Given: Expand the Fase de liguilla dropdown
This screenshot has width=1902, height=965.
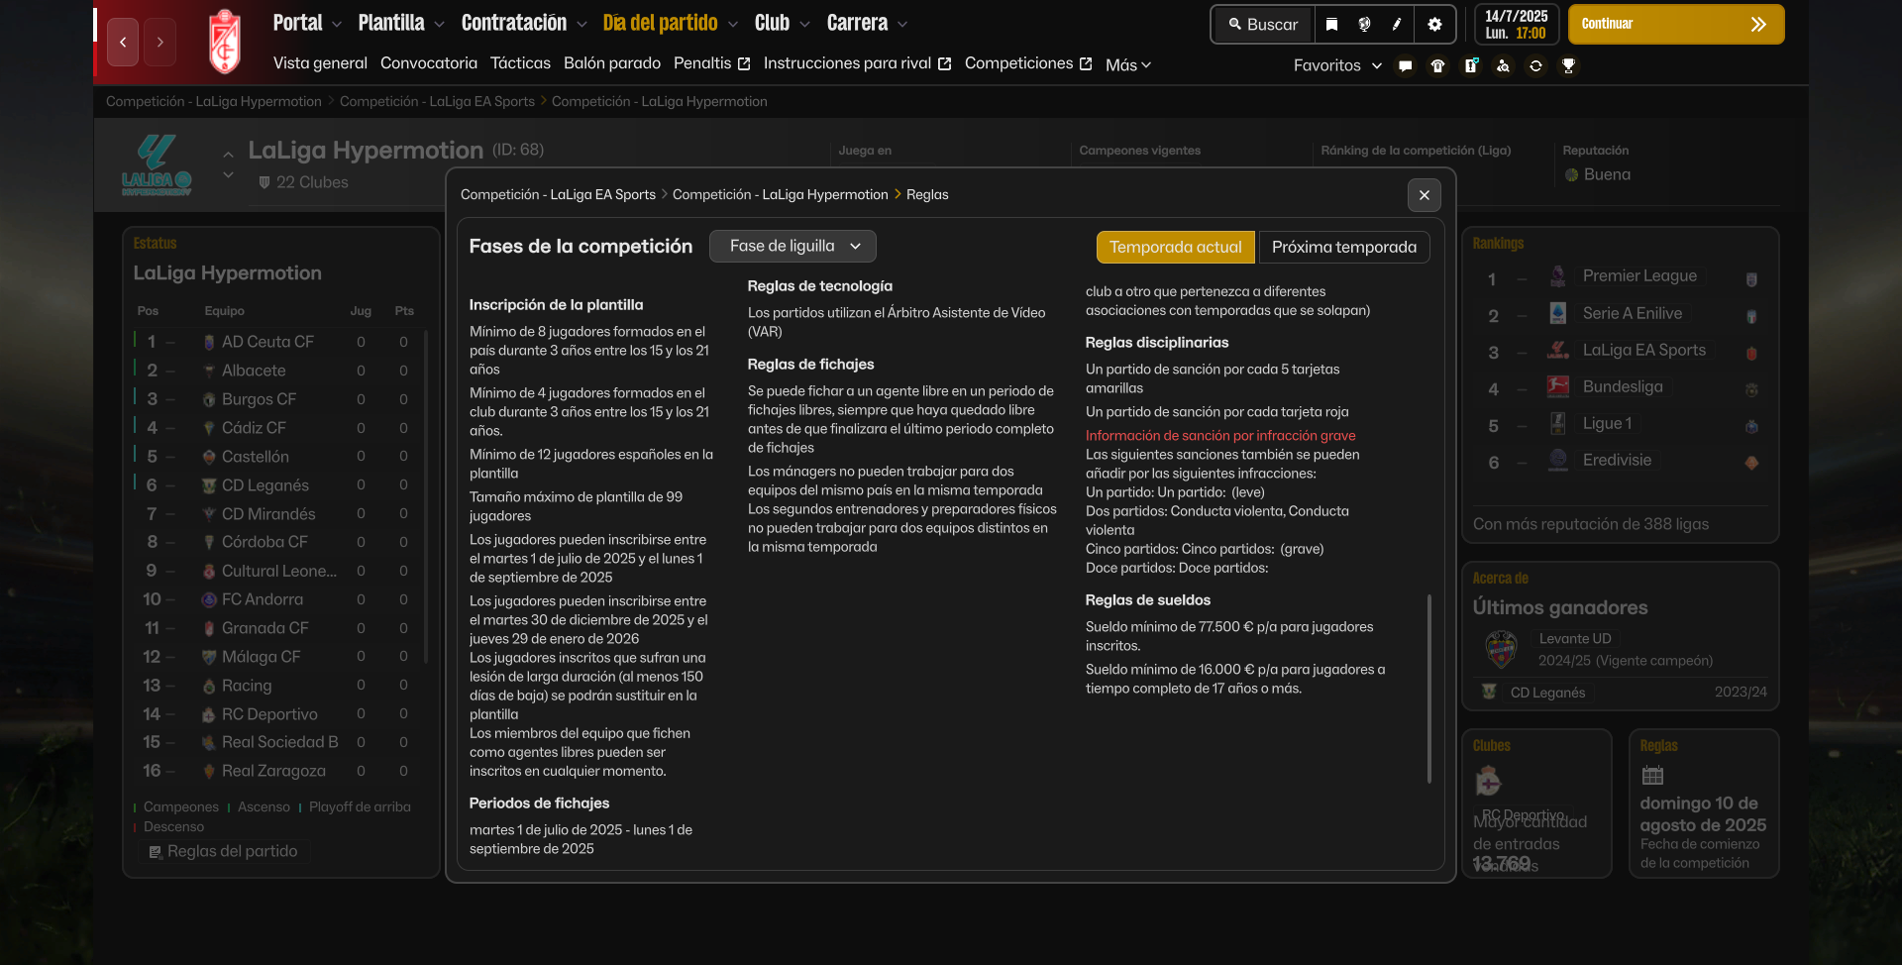Looking at the screenshot, I should (x=792, y=246).
